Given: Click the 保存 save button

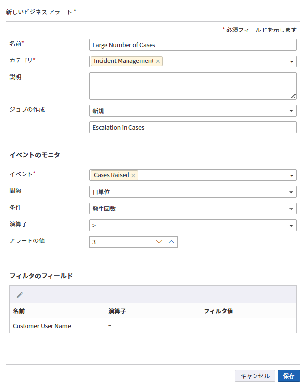Looking at the screenshot, I should coord(288,376).
